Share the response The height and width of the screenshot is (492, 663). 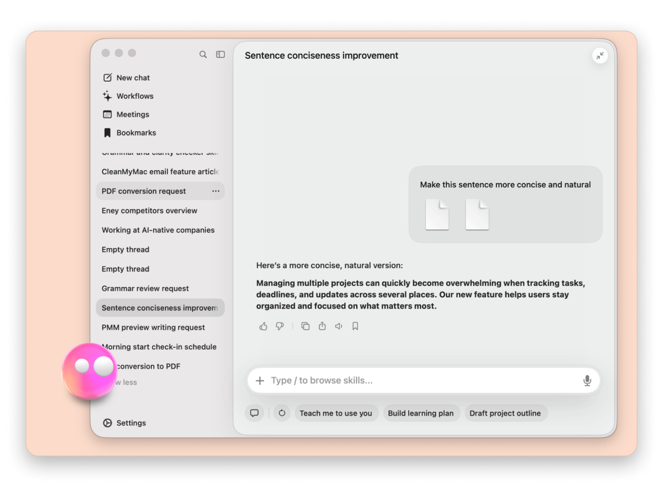click(x=322, y=326)
